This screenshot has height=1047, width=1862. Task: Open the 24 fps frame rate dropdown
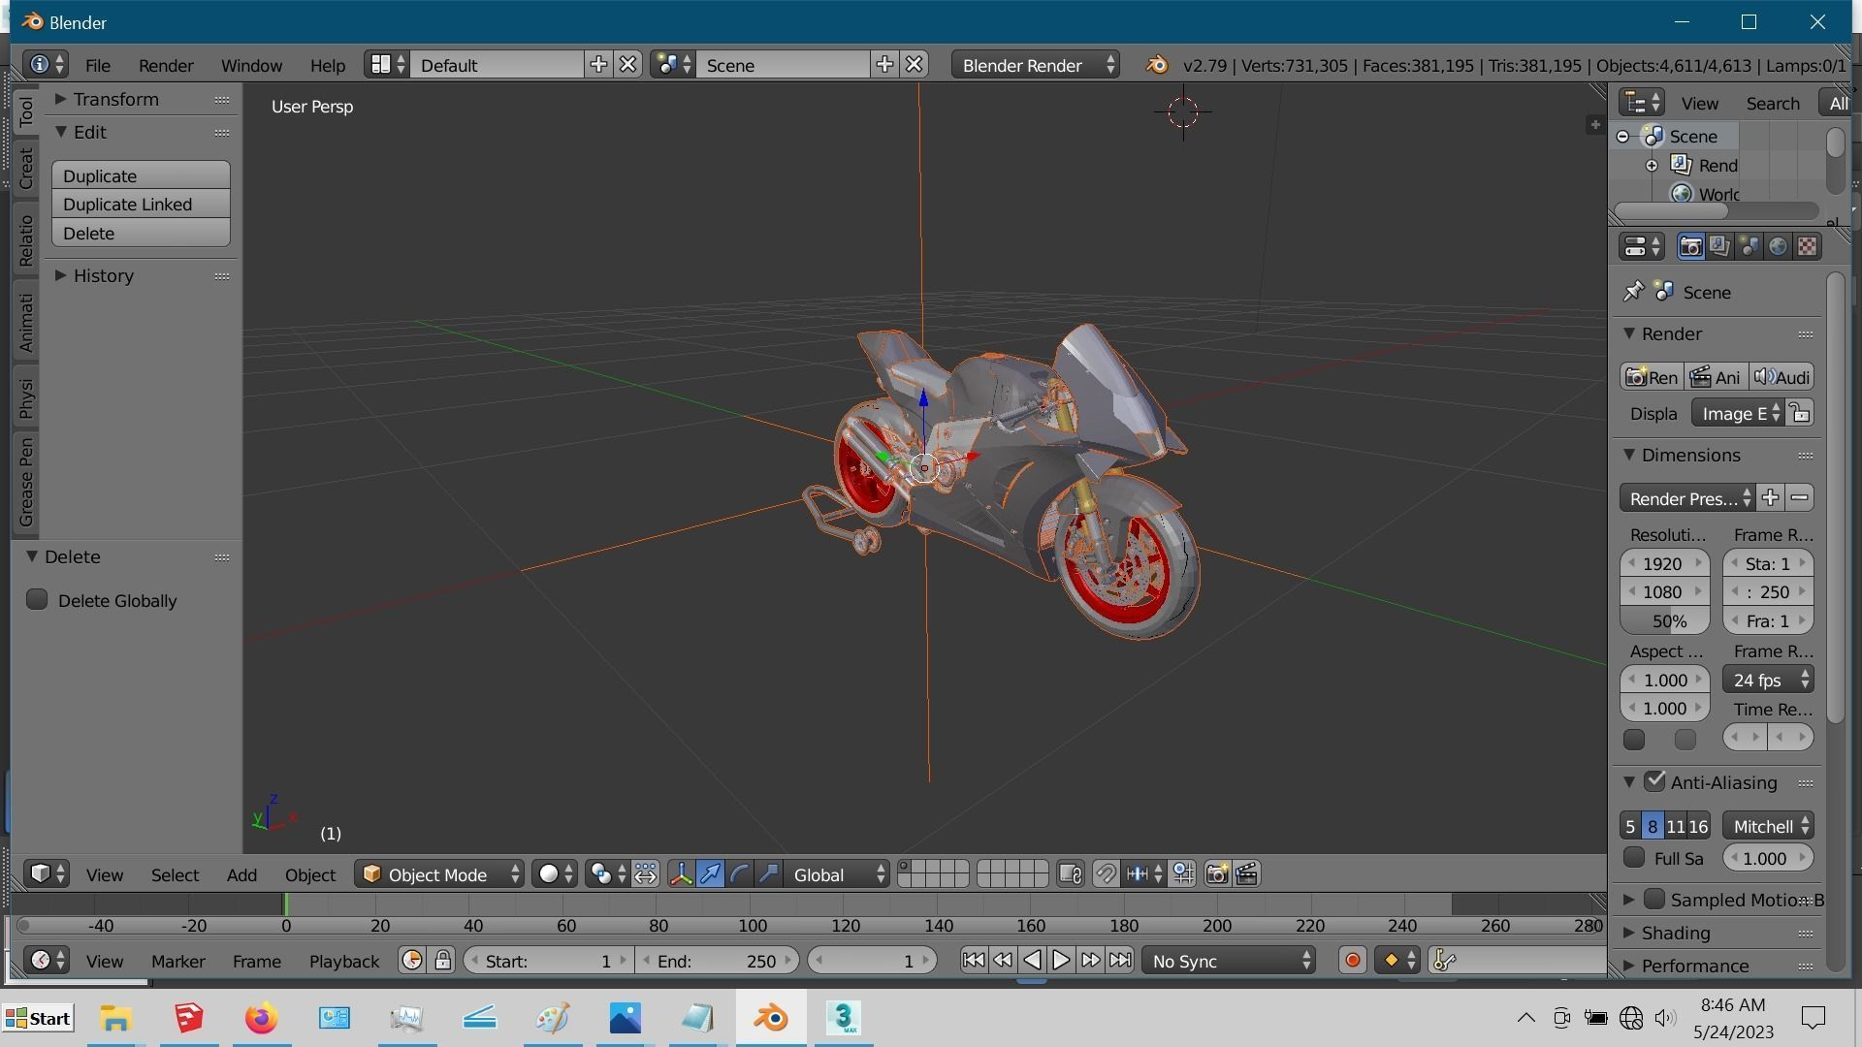(x=1768, y=681)
